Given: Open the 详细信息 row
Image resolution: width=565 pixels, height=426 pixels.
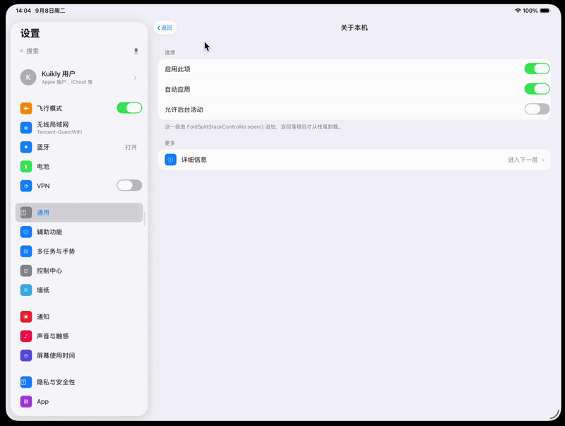Looking at the screenshot, I should (x=355, y=160).
